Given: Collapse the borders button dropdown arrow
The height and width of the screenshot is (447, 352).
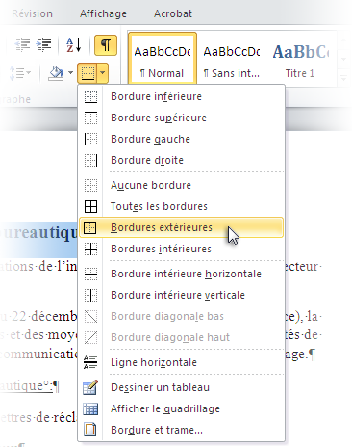Looking at the screenshot, I should (x=102, y=73).
